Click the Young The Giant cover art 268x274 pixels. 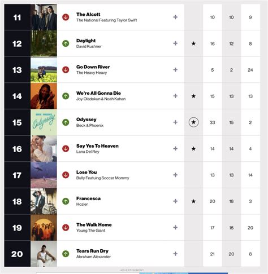point(44,228)
